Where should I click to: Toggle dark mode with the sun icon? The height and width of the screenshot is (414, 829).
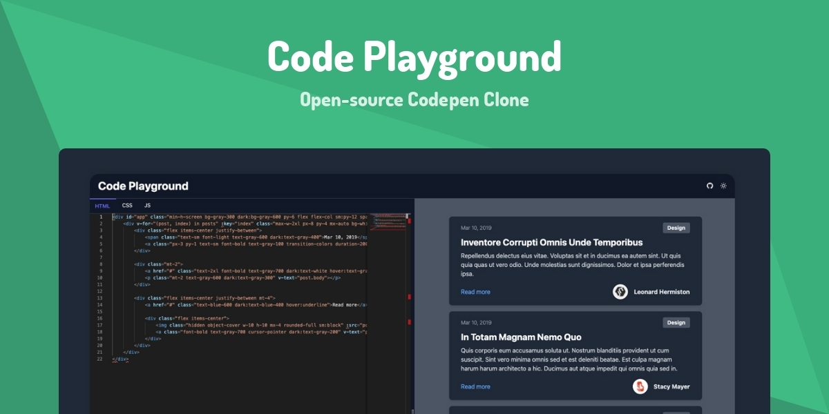click(x=722, y=186)
